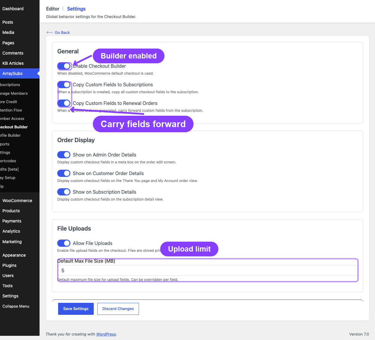Disable Show on Customer Order Details

click(x=64, y=173)
